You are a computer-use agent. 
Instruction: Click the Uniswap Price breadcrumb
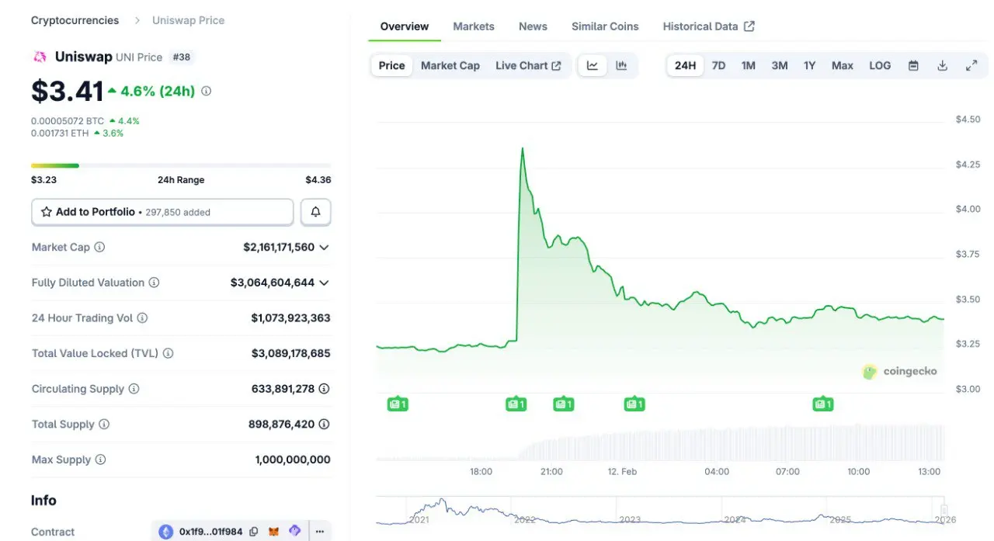[x=189, y=20]
